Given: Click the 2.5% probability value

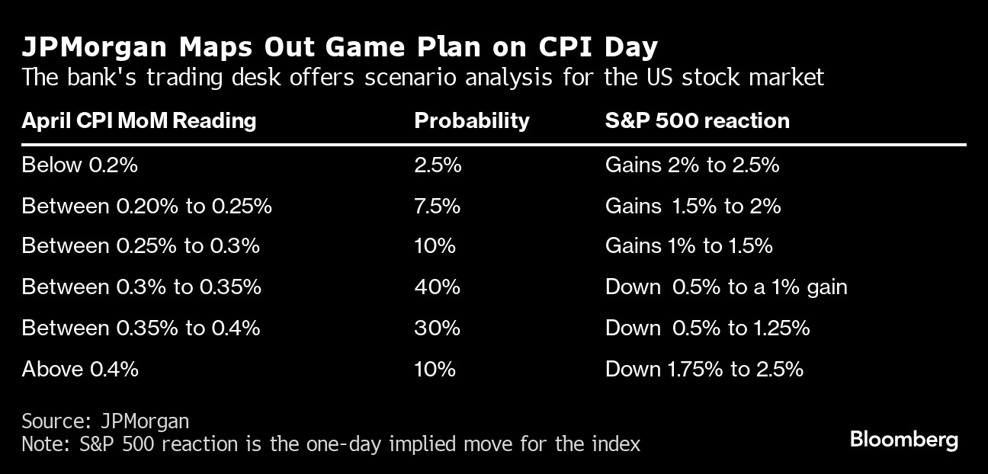Looking at the screenshot, I should click(438, 165).
